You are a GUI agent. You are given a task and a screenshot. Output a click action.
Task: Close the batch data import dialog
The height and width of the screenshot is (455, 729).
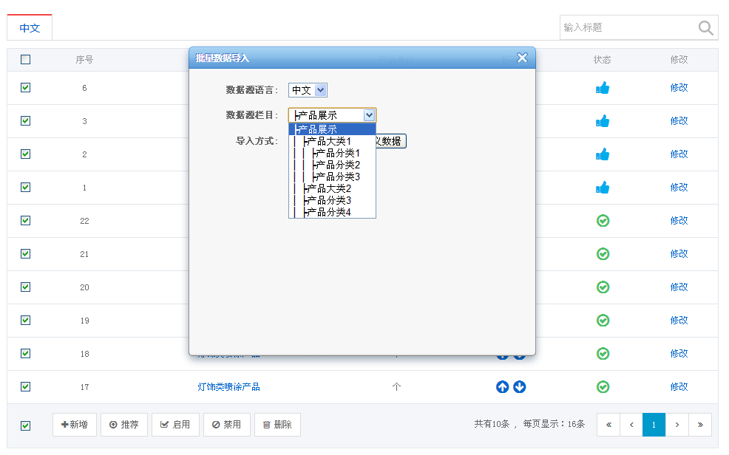[x=522, y=58]
